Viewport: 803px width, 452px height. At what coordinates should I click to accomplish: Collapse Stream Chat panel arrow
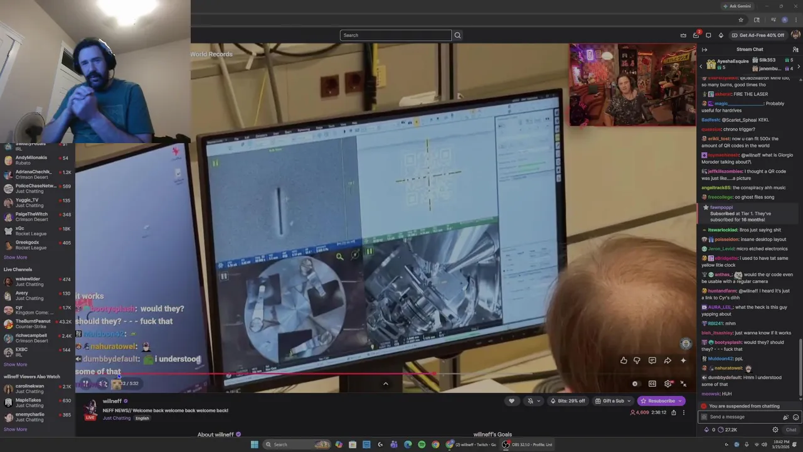point(705,50)
